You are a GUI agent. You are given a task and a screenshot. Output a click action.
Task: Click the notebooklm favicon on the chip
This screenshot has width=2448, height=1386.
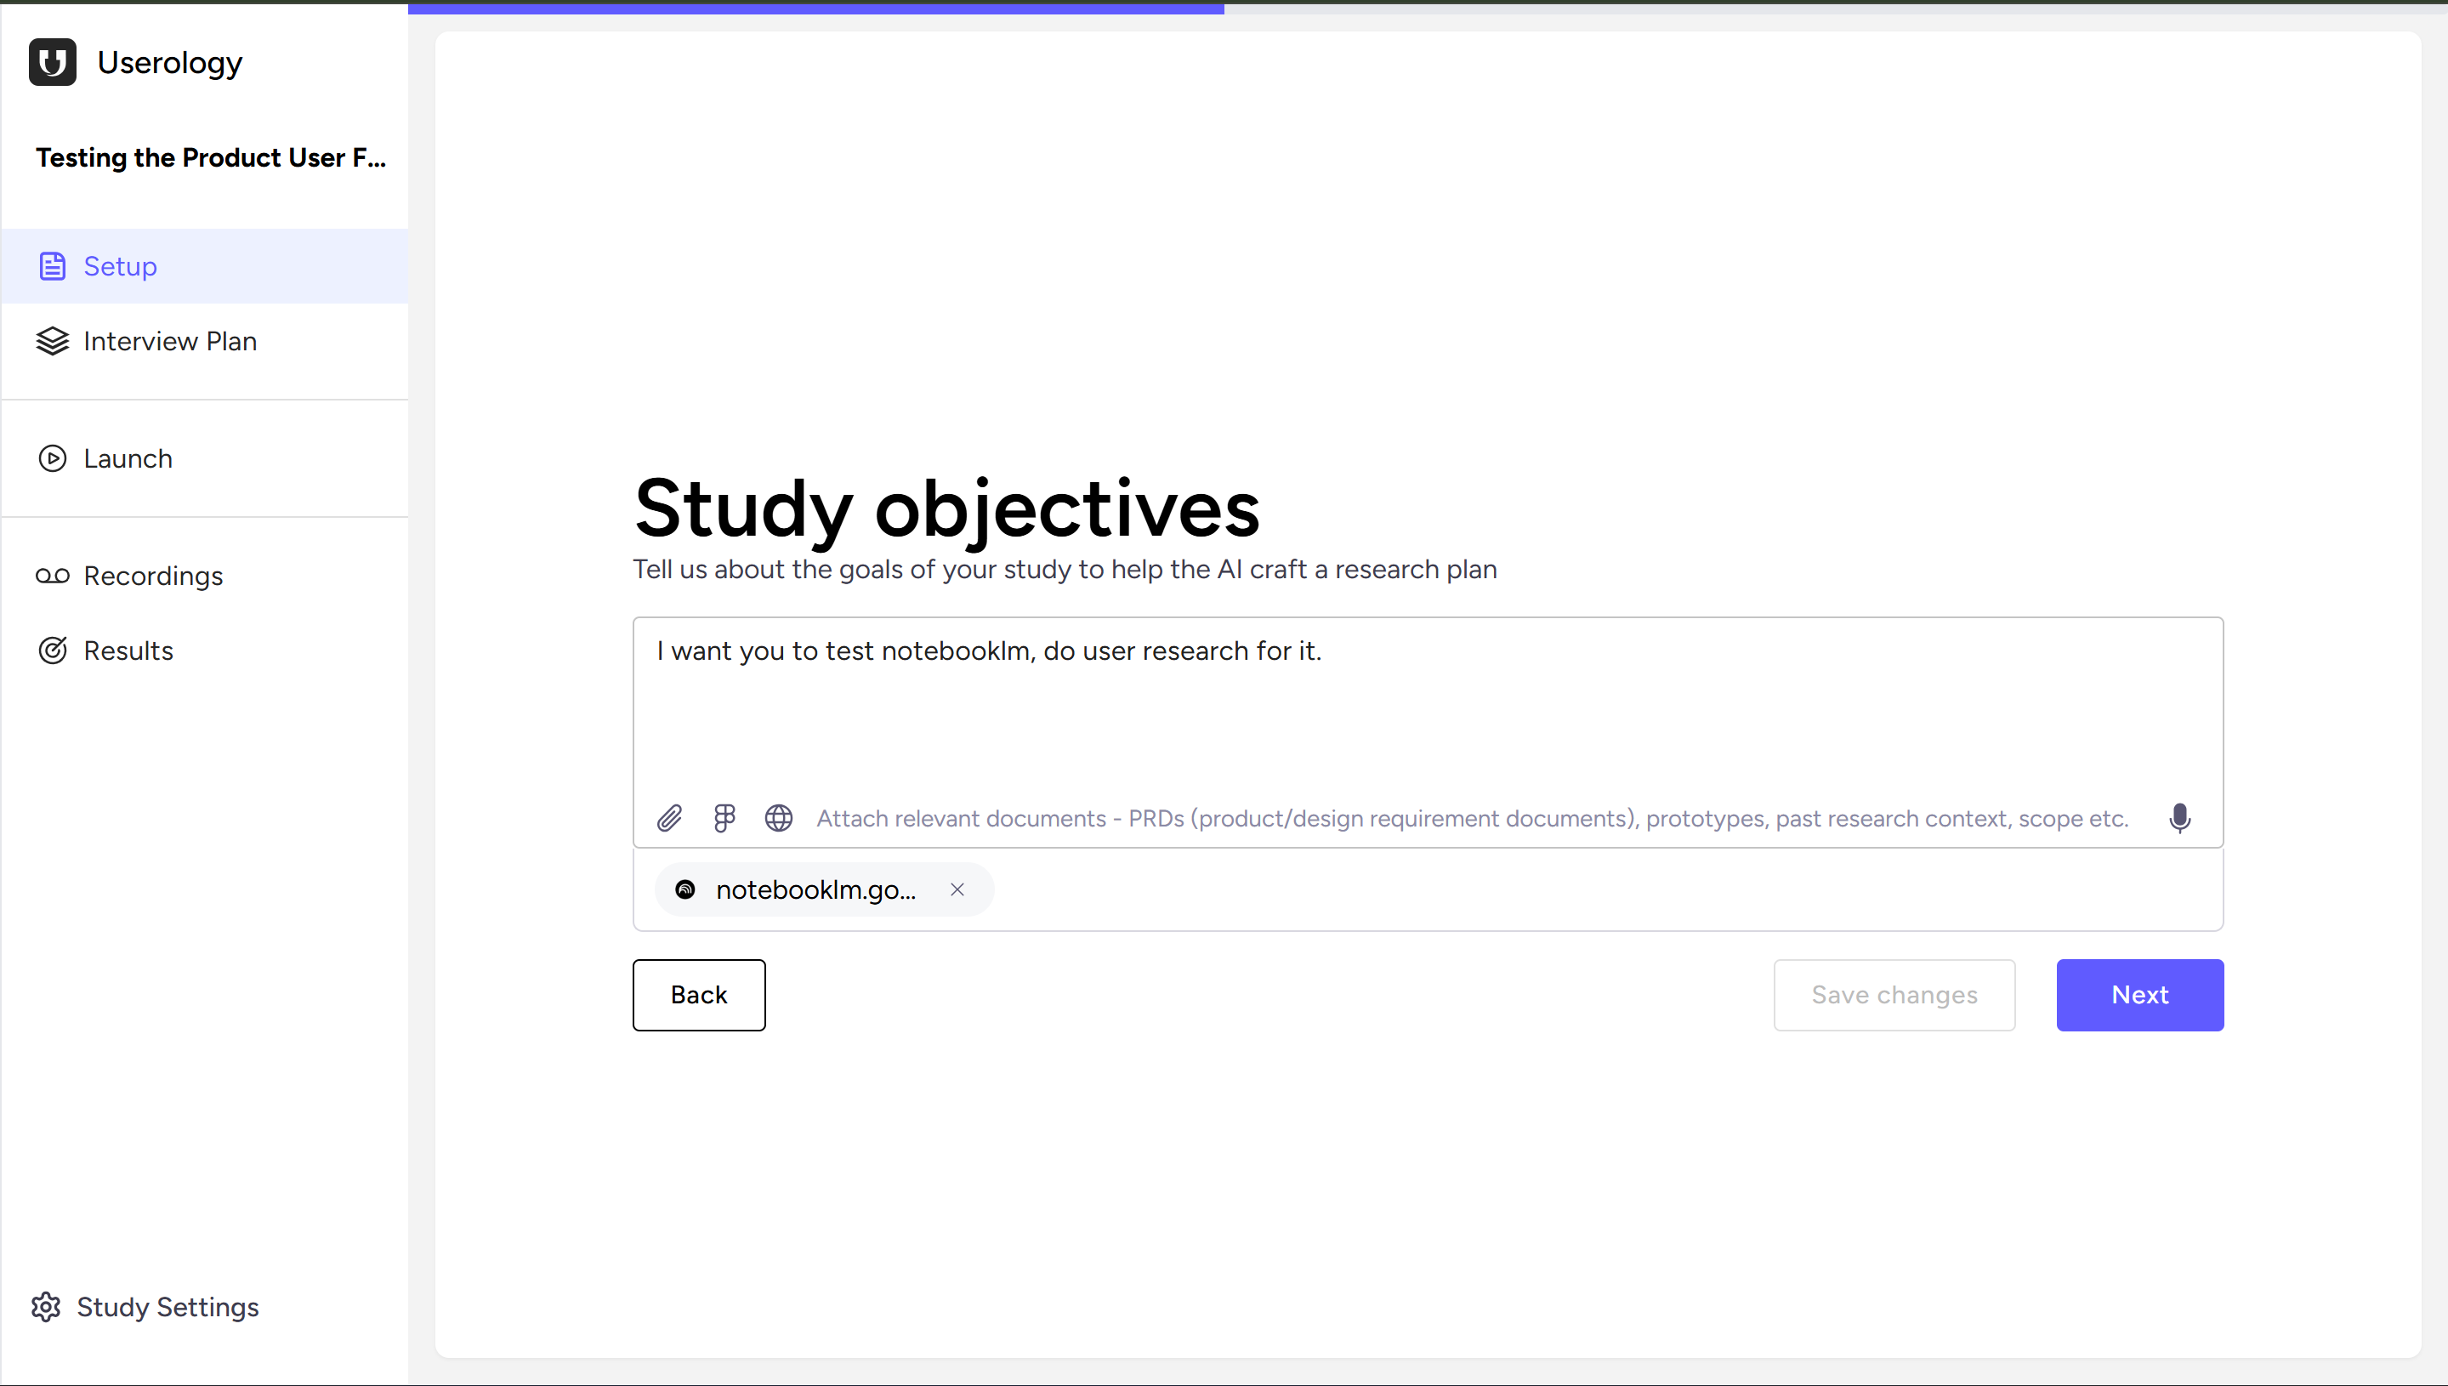(x=684, y=889)
